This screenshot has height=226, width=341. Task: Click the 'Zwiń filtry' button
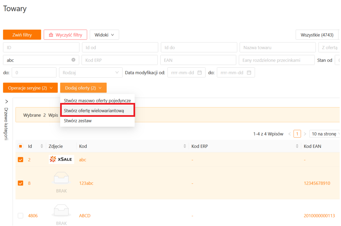click(22, 35)
